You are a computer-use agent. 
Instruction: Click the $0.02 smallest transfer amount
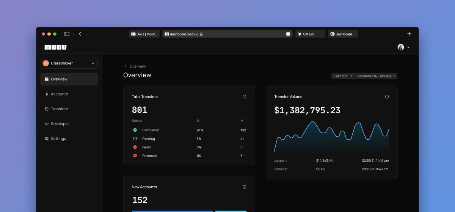[x=320, y=169]
